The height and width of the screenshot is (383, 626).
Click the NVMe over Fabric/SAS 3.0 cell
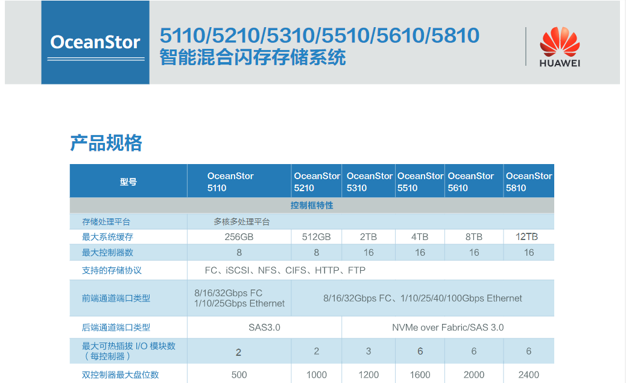(x=447, y=328)
